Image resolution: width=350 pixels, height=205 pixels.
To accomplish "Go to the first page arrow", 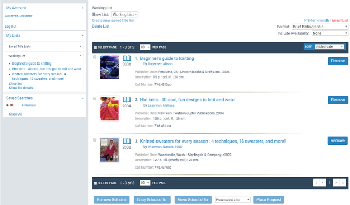I will [316, 183].
